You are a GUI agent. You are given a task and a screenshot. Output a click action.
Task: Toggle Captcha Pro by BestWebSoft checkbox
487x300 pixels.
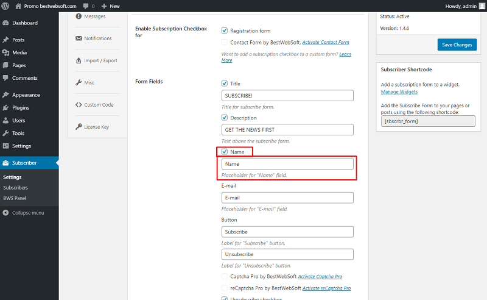point(225,276)
